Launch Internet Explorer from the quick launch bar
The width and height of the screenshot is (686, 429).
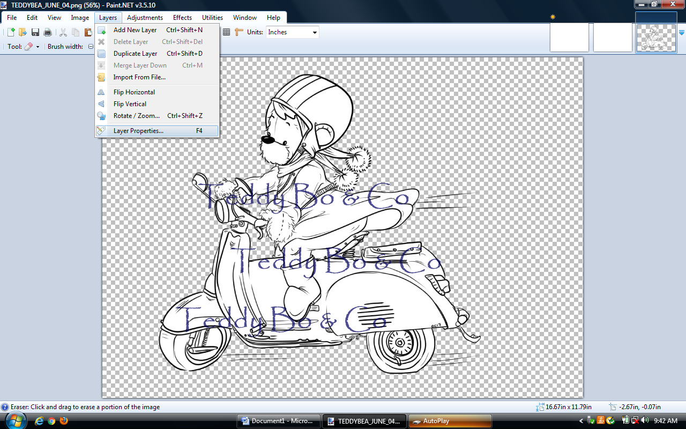39,421
